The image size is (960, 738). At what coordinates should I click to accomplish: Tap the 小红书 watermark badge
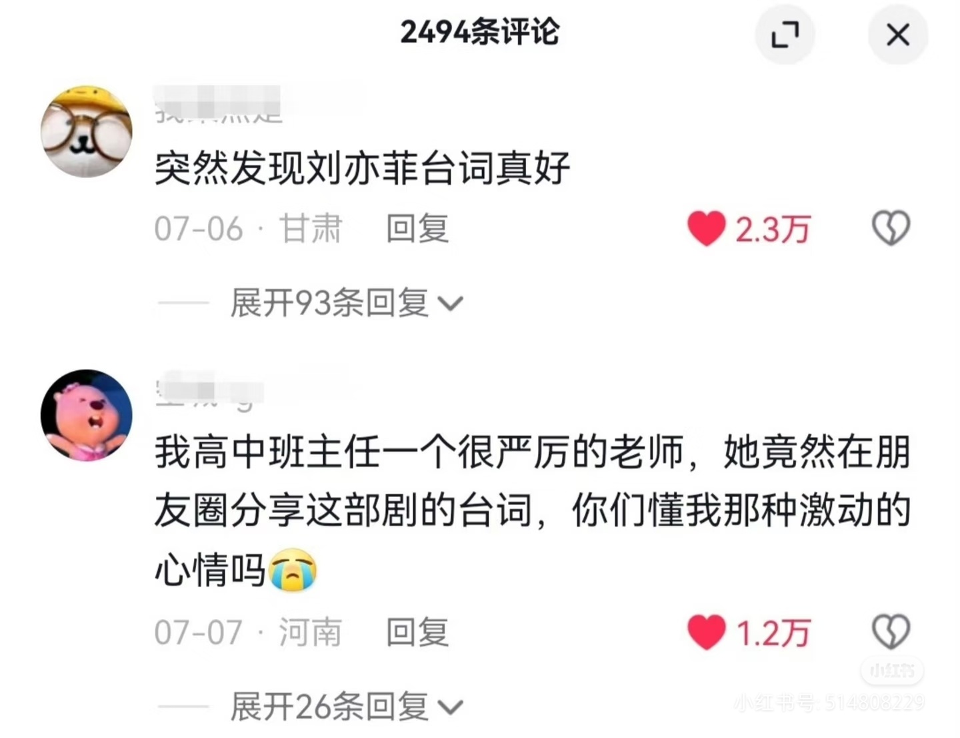892,670
